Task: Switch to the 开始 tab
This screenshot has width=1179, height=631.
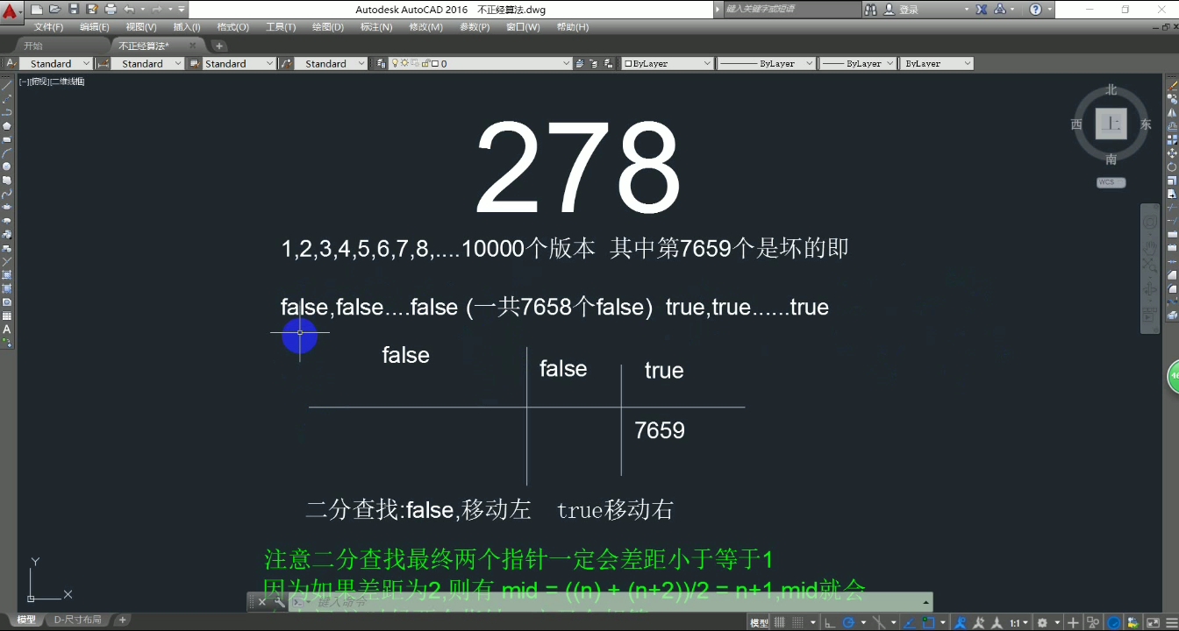Action: [x=35, y=45]
